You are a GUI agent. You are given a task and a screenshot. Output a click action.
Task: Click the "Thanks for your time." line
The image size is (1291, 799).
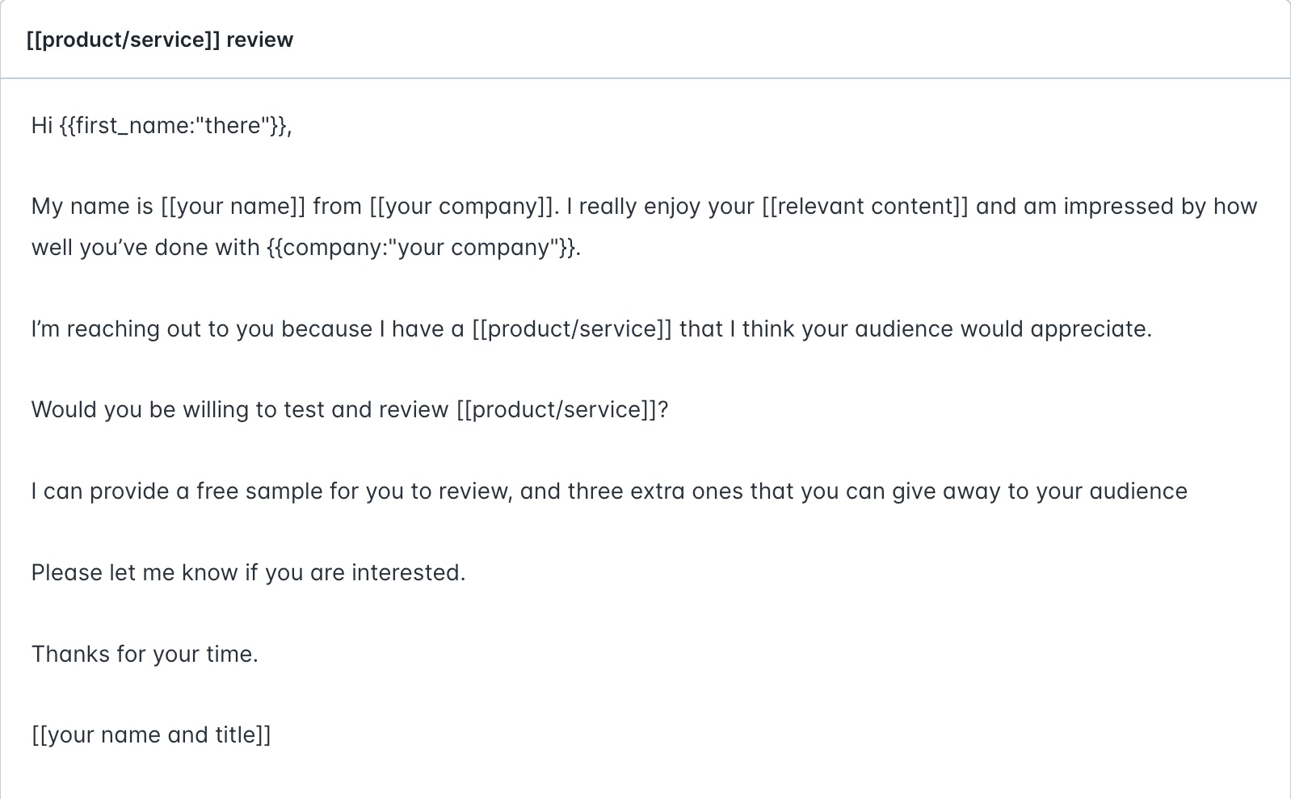click(145, 655)
